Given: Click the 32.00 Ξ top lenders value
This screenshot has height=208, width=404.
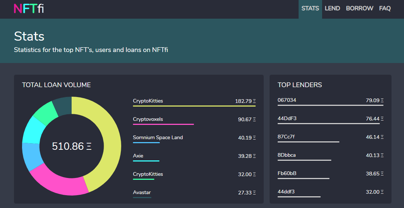Looking at the screenshot, I should pyautogui.click(x=375, y=192).
